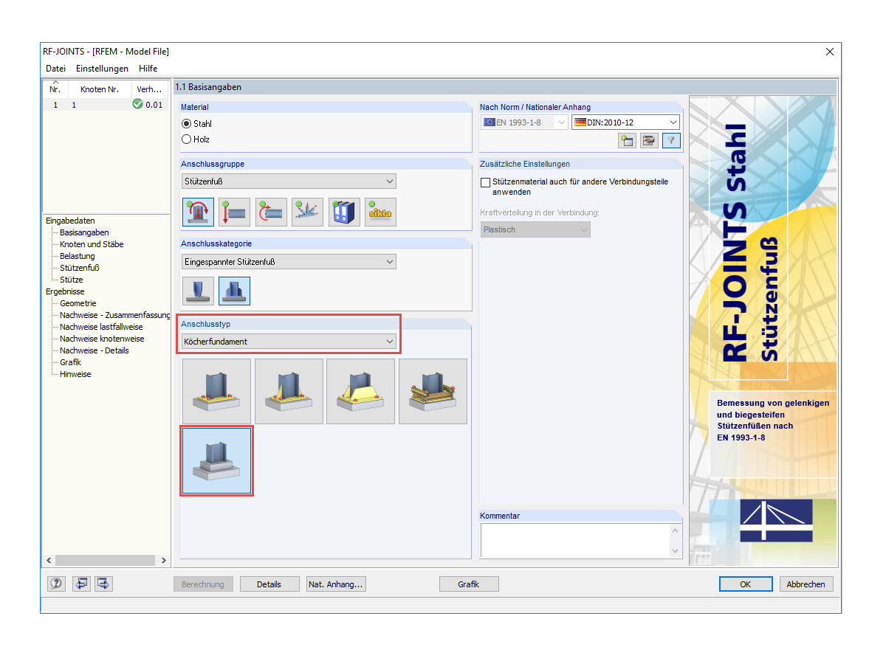
Task: Select Nachweise knotenweise tree item
Action: pos(102,339)
